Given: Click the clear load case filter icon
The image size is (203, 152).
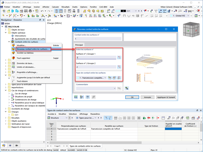Looking at the screenshot, I should pos(145,11).
